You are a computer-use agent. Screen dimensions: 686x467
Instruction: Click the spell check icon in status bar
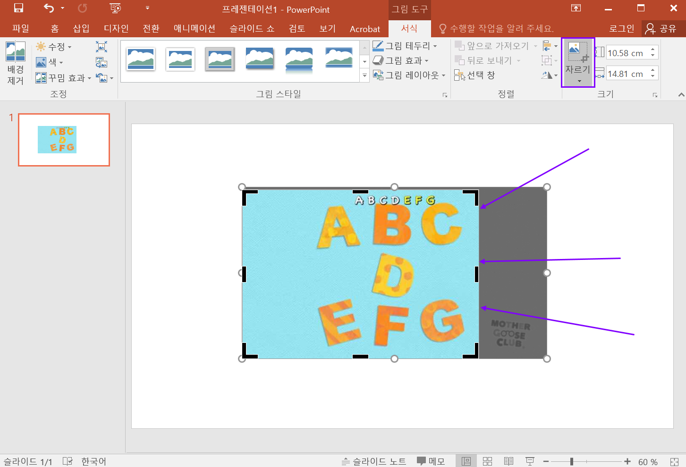68,461
